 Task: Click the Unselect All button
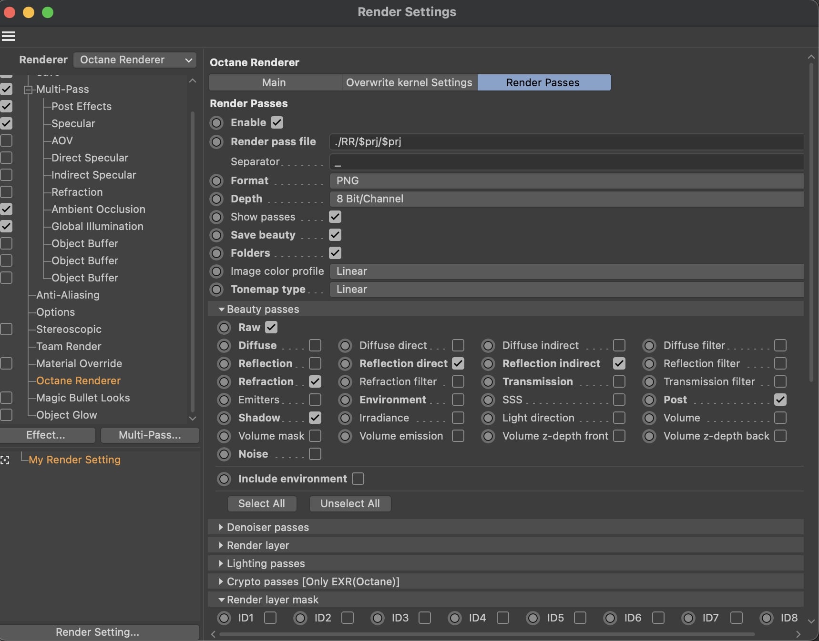coord(350,503)
